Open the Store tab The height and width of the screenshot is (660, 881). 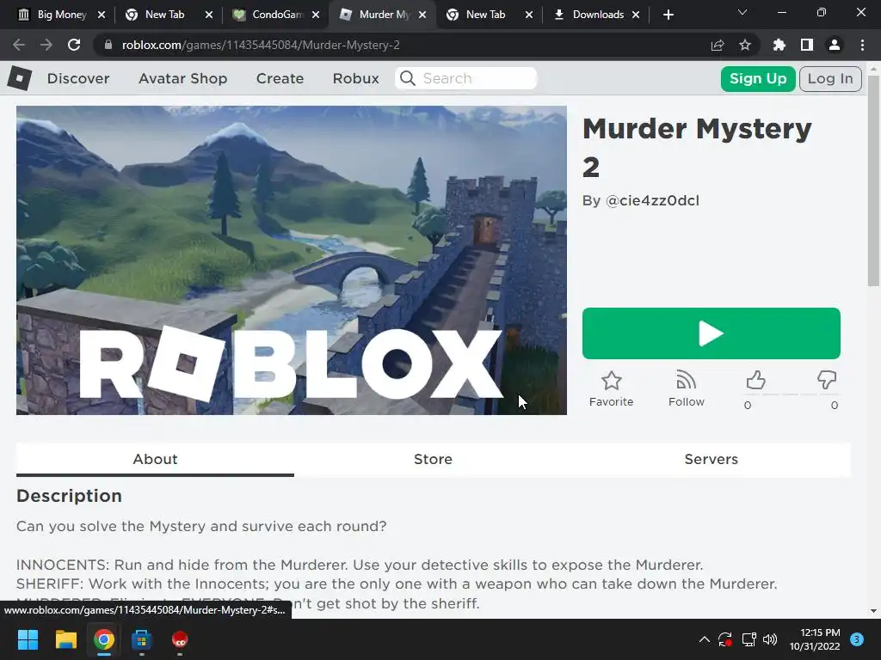click(433, 459)
